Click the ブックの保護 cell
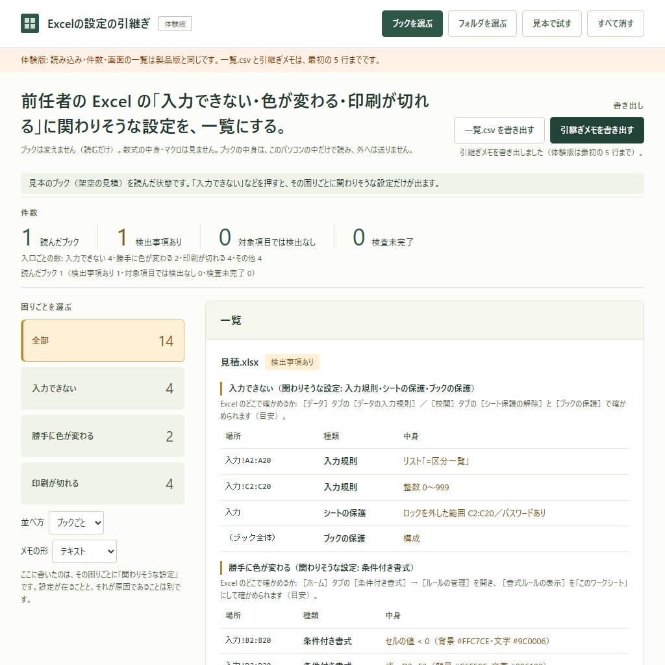The image size is (665, 665). (344, 538)
